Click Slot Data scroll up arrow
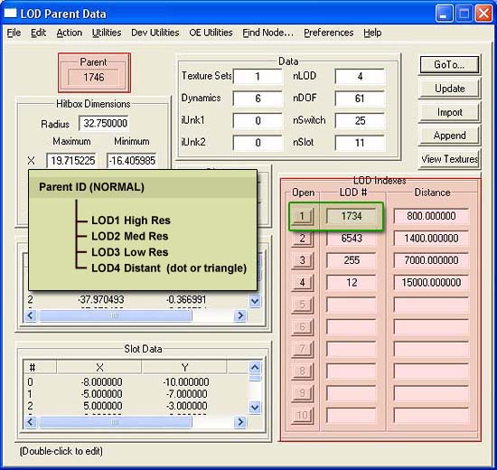This screenshot has width=497, height=470. pos(255,367)
